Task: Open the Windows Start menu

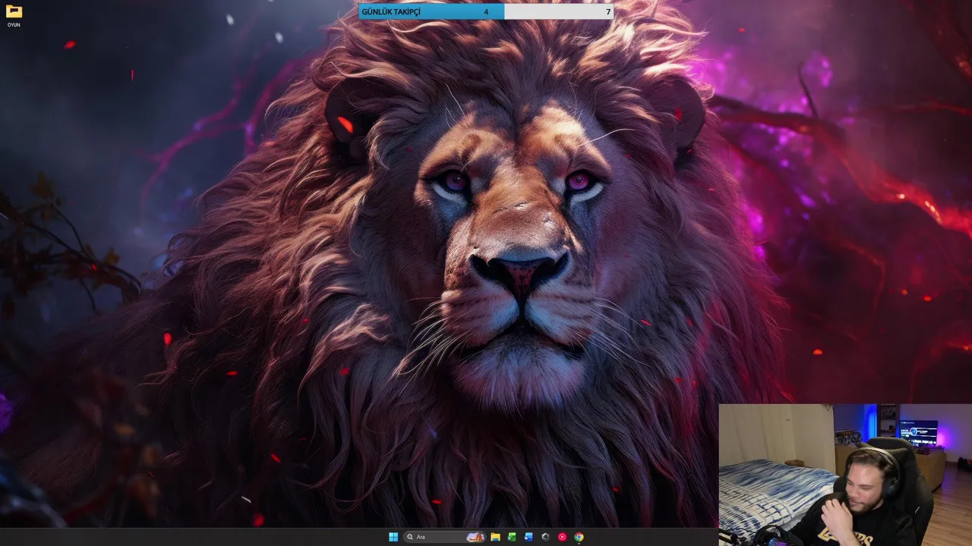Action: (x=393, y=537)
